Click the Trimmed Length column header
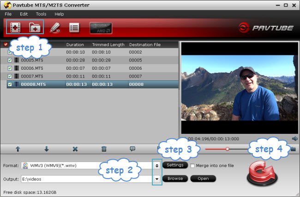 pyautogui.click(x=108, y=45)
